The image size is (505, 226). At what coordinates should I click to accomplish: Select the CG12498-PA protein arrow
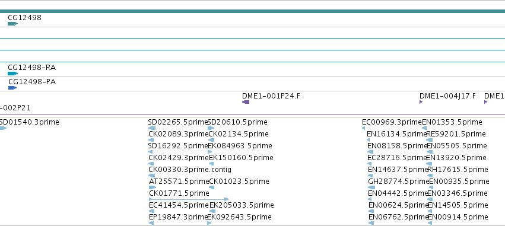pos(12,88)
